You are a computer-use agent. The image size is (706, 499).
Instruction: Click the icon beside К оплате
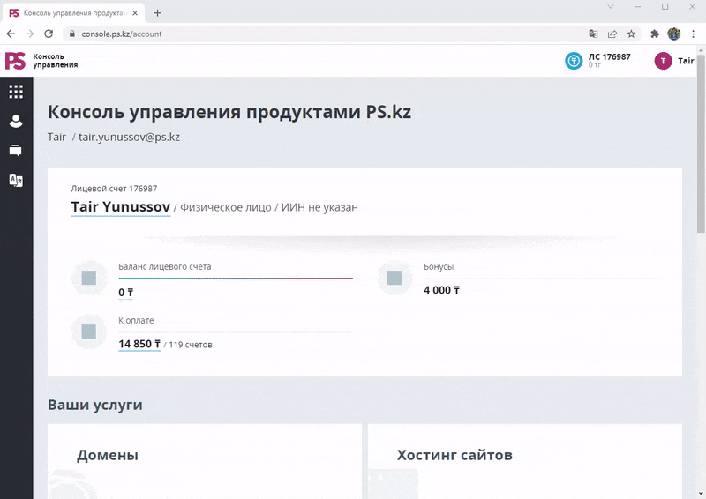89,331
